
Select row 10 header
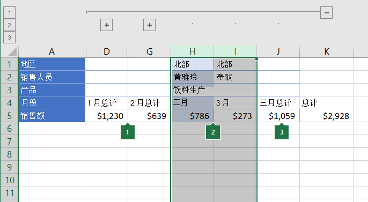coord(10,180)
